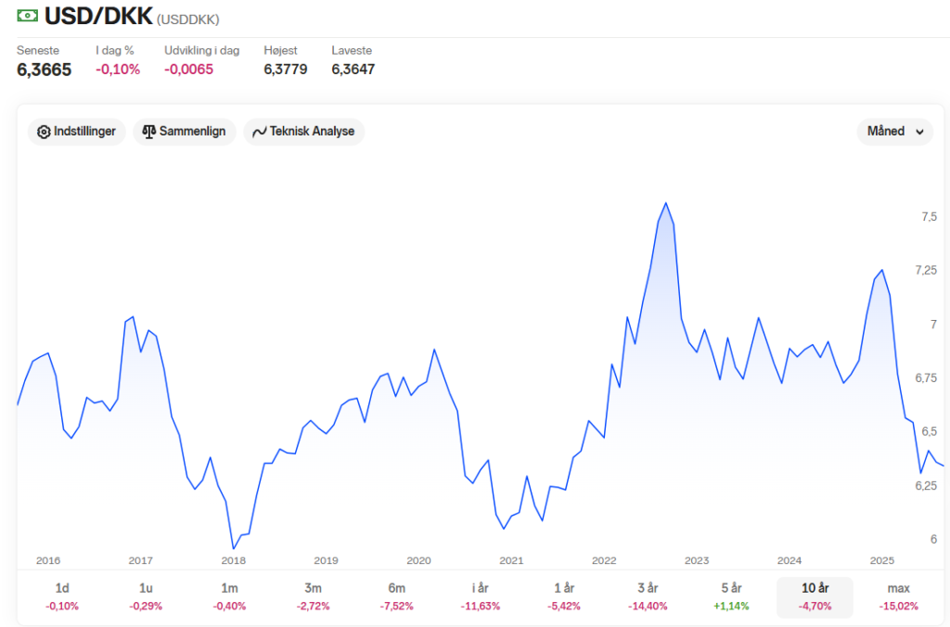The image size is (950, 627).
Task: Select the 3 år range
Action: [648, 596]
